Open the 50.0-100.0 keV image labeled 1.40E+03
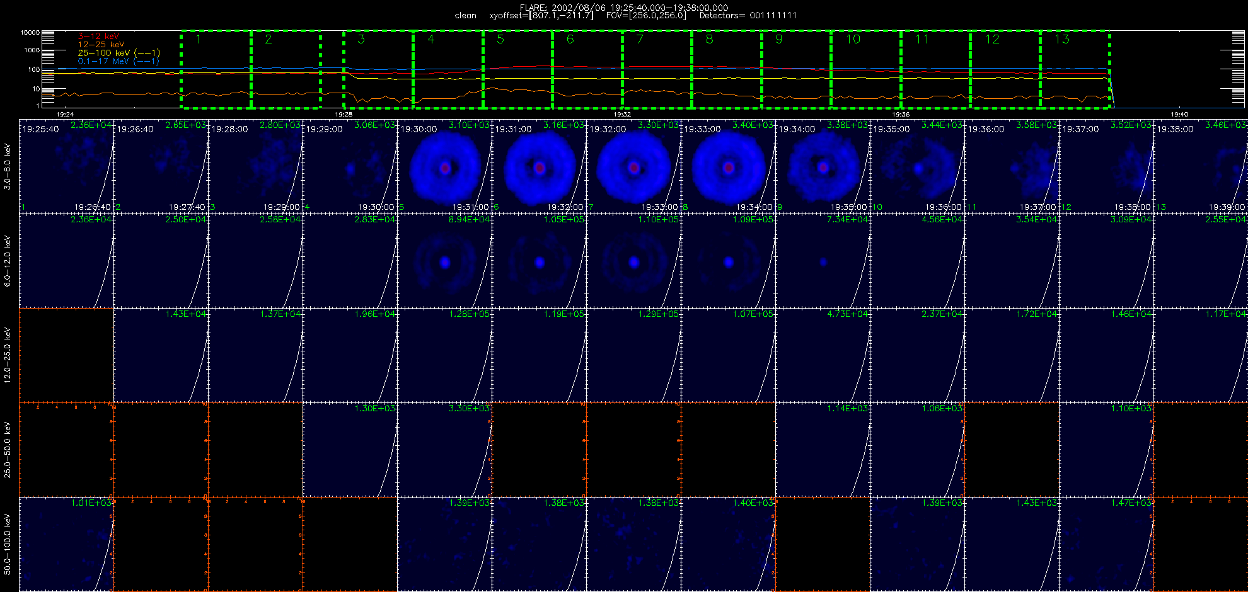This screenshot has width=1248, height=592. [x=729, y=544]
